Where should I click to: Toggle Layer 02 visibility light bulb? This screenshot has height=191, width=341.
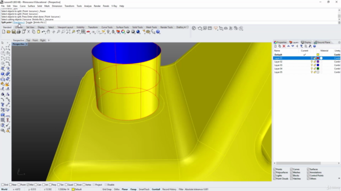click(x=312, y=62)
